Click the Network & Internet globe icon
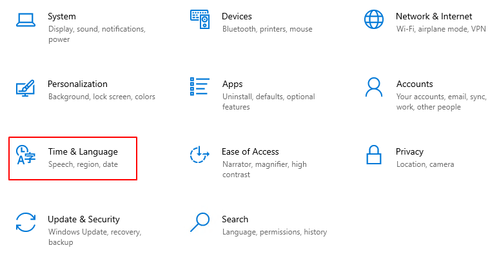Image resolution: width=499 pixels, height=259 pixels. pos(374,19)
